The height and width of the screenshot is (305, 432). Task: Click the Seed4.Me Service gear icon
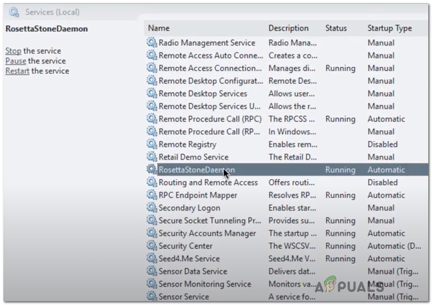coord(152,259)
